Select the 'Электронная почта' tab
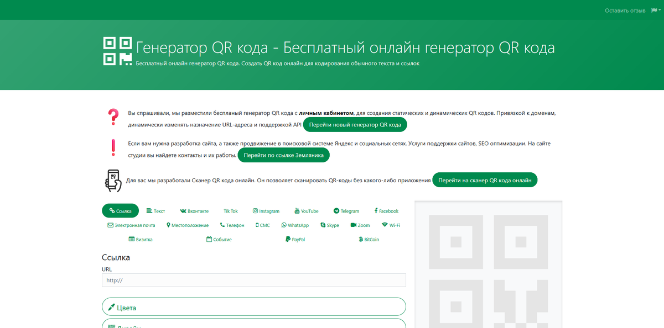Screen dimensions: 664x328 coord(131,225)
